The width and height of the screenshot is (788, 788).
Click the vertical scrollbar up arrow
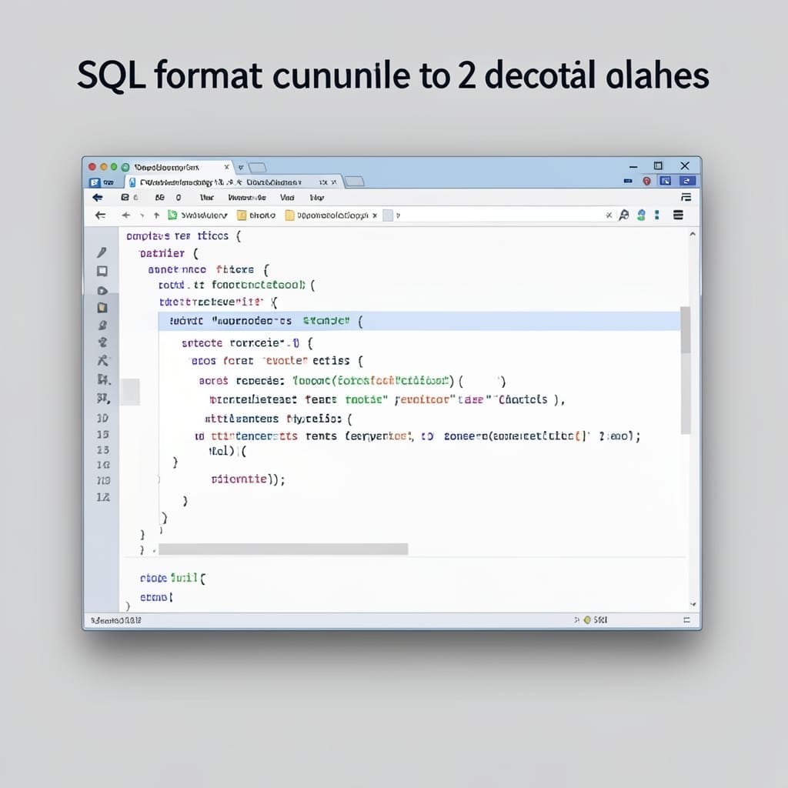[x=693, y=234]
